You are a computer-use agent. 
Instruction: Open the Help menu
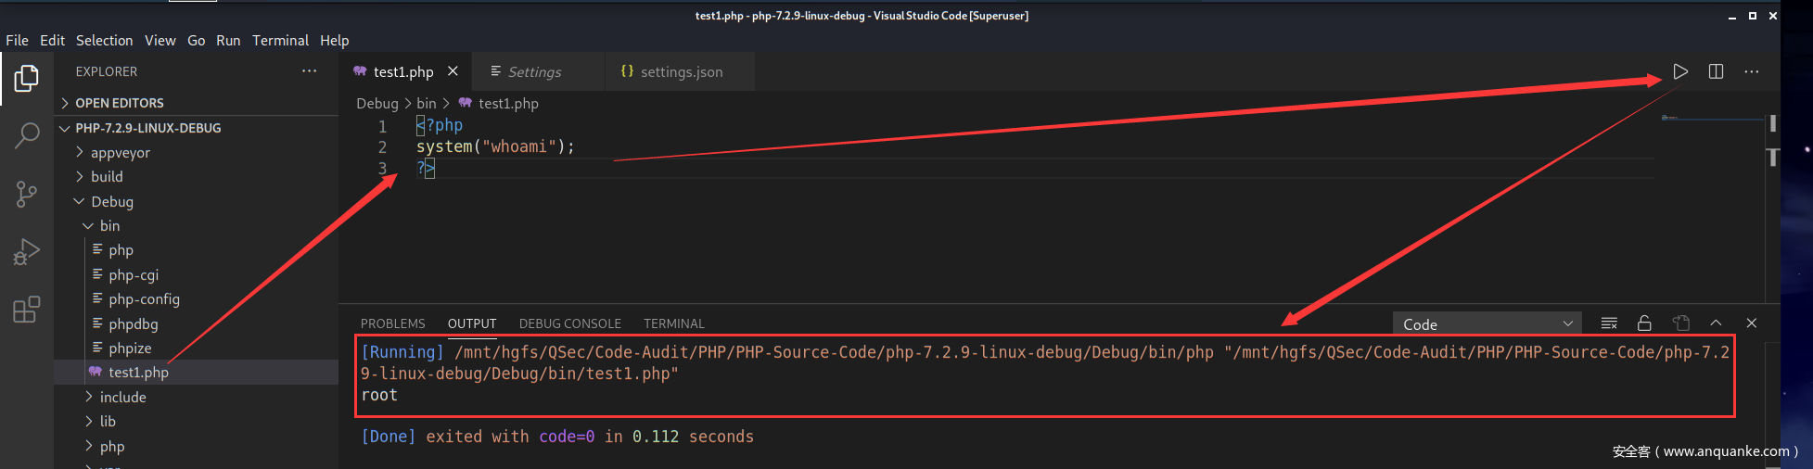coord(334,40)
